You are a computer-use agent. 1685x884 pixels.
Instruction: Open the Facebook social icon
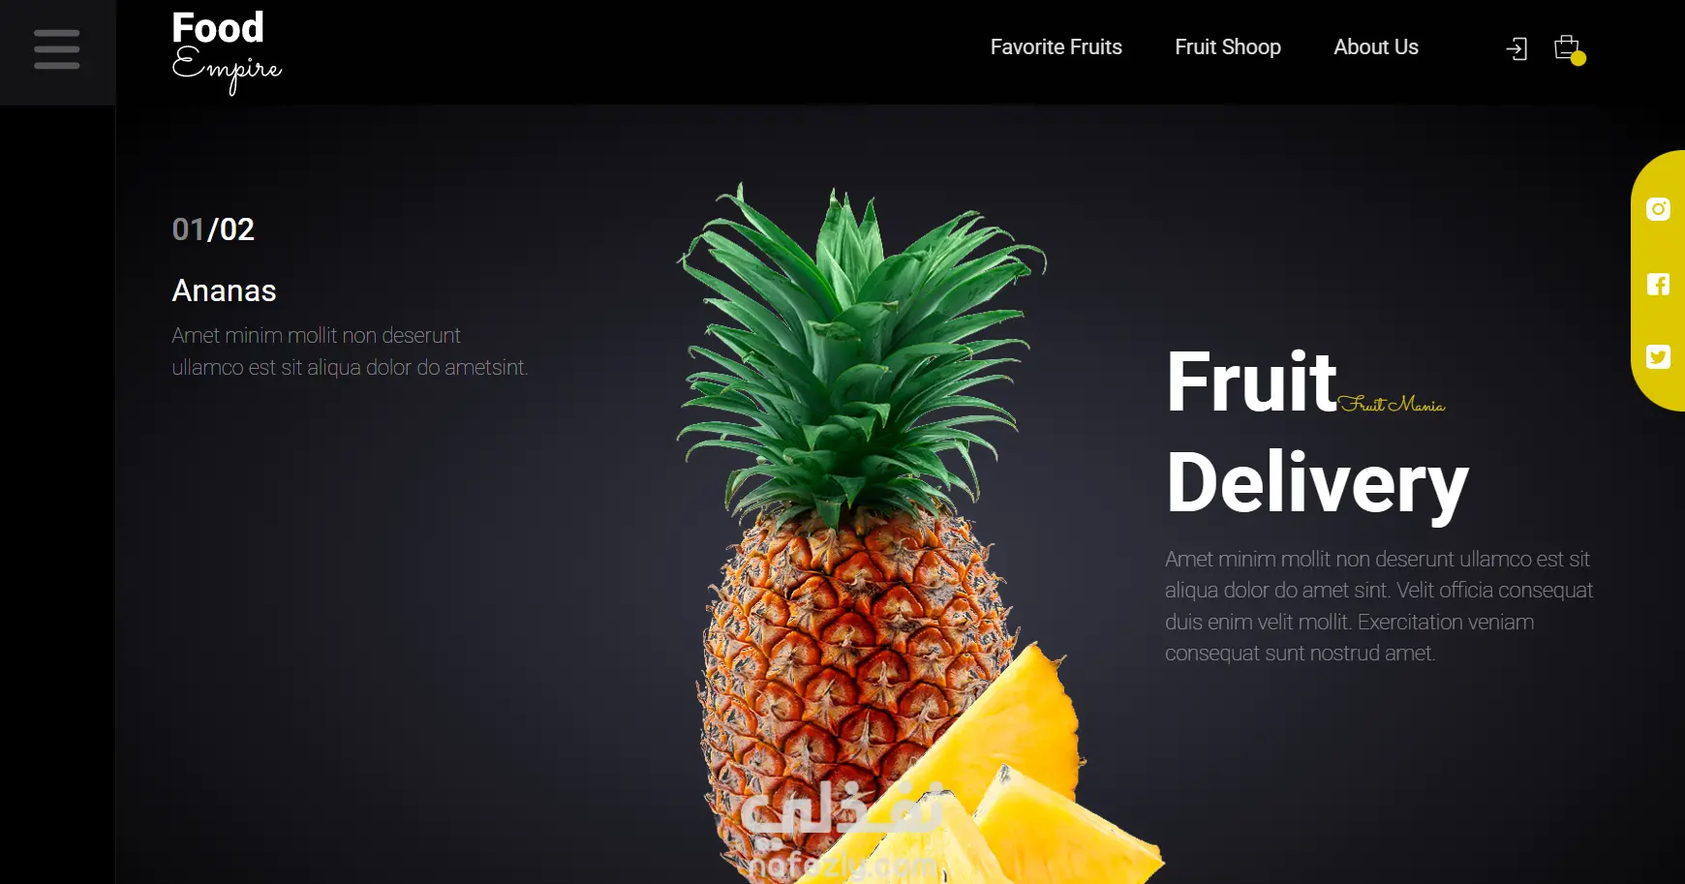(x=1658, y=284)
